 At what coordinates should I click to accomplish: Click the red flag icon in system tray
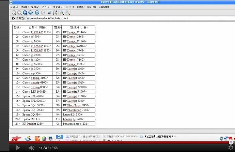[x=230, y=138]
